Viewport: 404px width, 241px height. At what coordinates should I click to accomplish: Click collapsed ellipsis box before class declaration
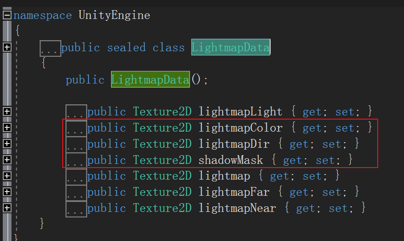pos(51,48)
